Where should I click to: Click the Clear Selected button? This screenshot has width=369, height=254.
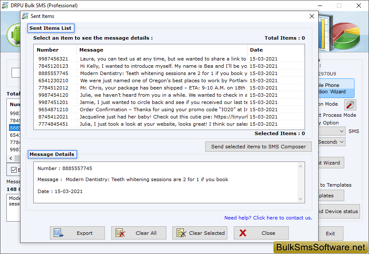click(200, 233)
